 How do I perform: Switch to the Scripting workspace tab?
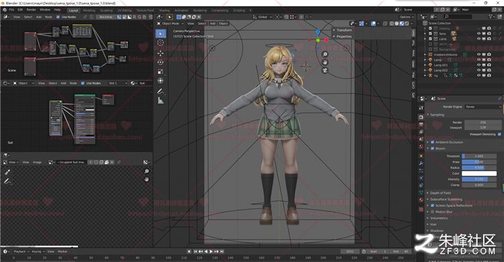239,10
